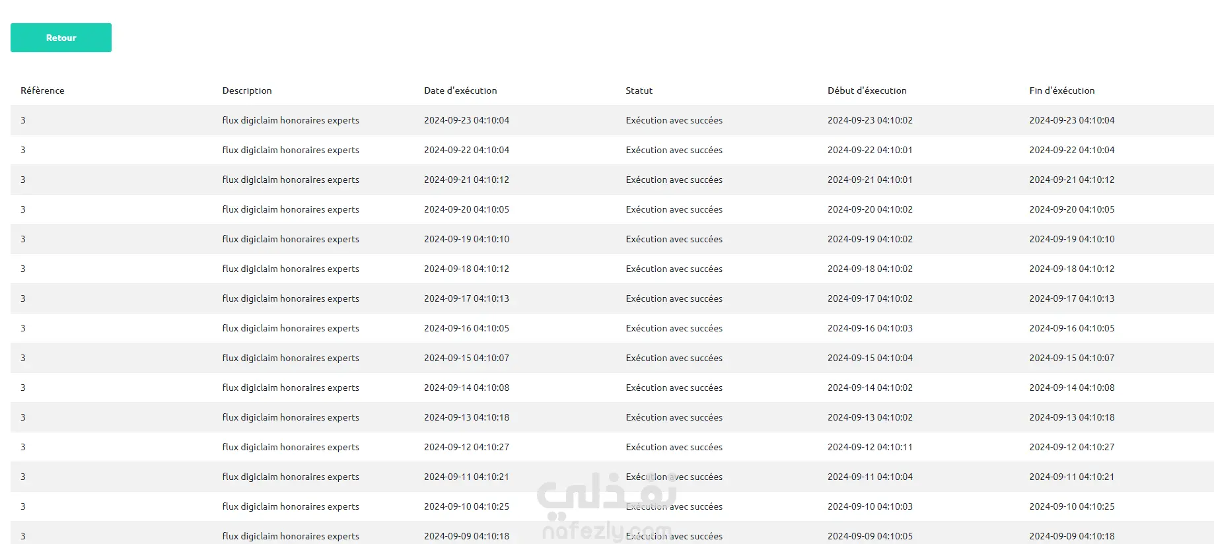Image resolution: width=1214 pixels, height=544 pixels.
Task: Click start time 2024-09-21 04:10:01
Action: pyautogui.click(x=870, y=180)
